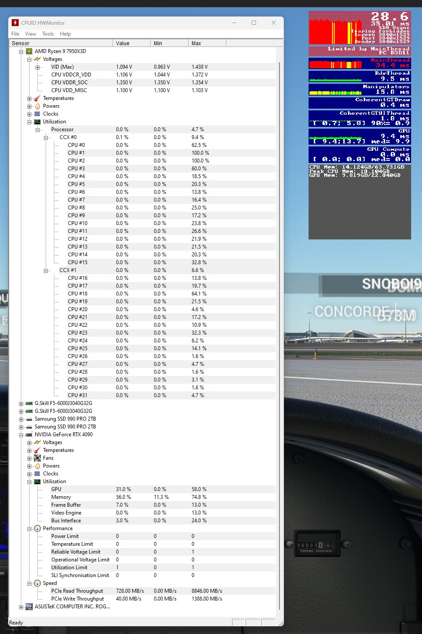This screenshot has width=422, height=634.
Task: Click the GPU Clocks icon
Action: [37, 474]
